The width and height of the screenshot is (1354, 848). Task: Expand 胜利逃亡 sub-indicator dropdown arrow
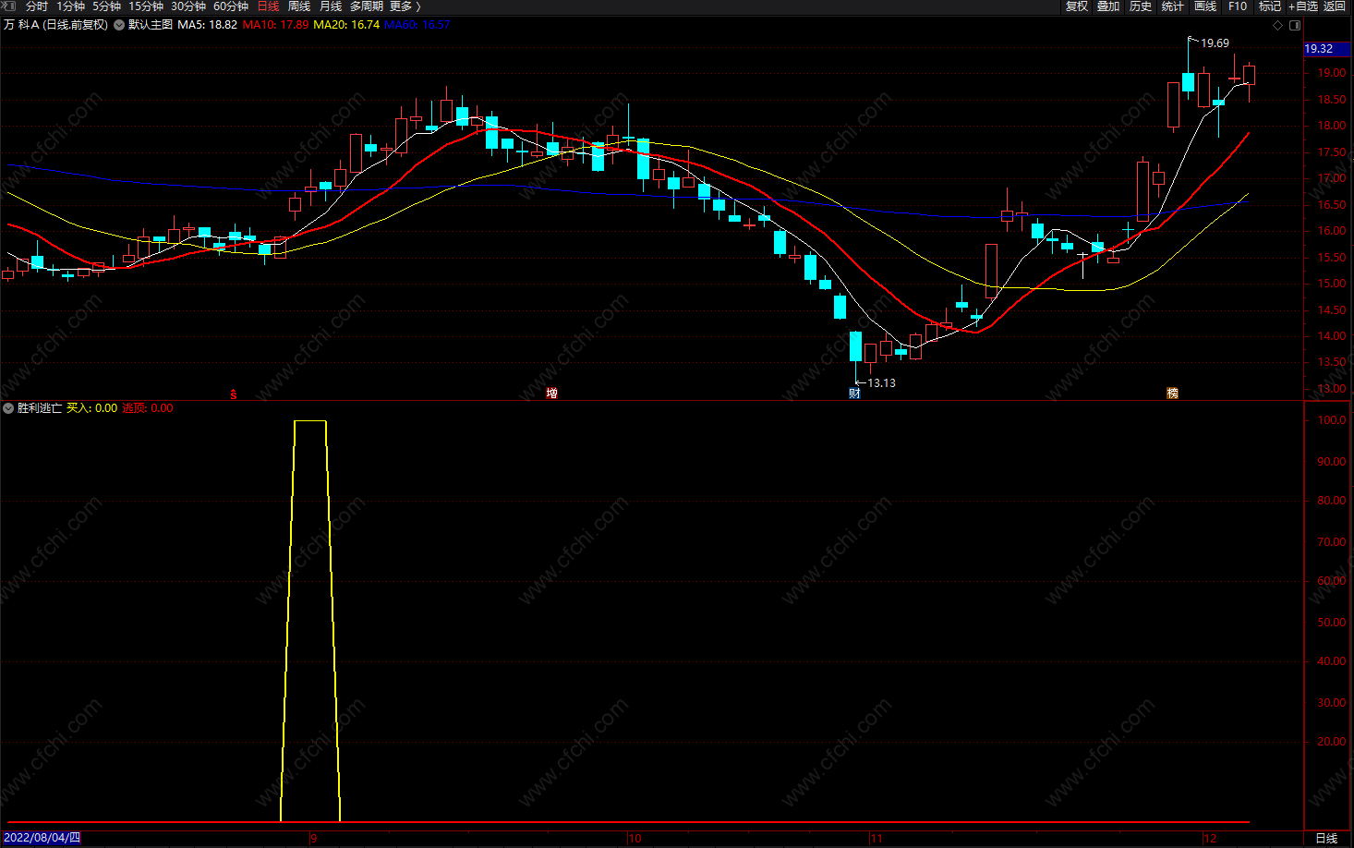pos(8,408)
